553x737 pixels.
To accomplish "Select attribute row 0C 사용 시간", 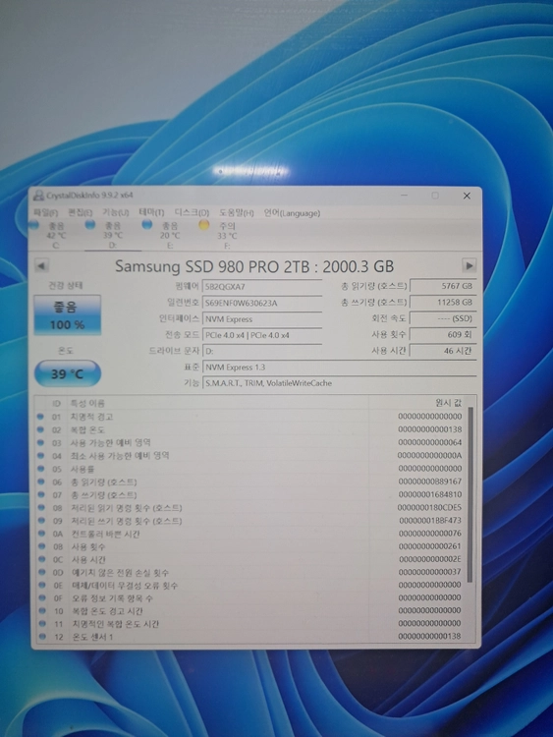I will pyautogui.click(x=250, y=559).
